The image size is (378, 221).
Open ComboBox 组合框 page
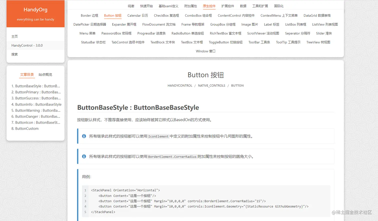(x=198, y=15)
